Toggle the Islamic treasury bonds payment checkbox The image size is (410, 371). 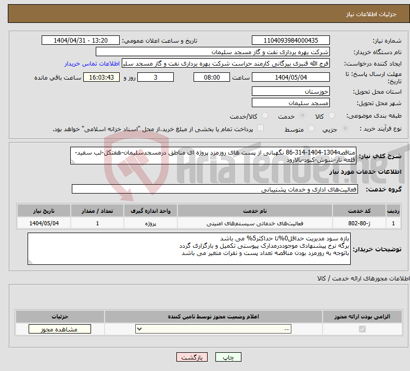tap(261, 128)
